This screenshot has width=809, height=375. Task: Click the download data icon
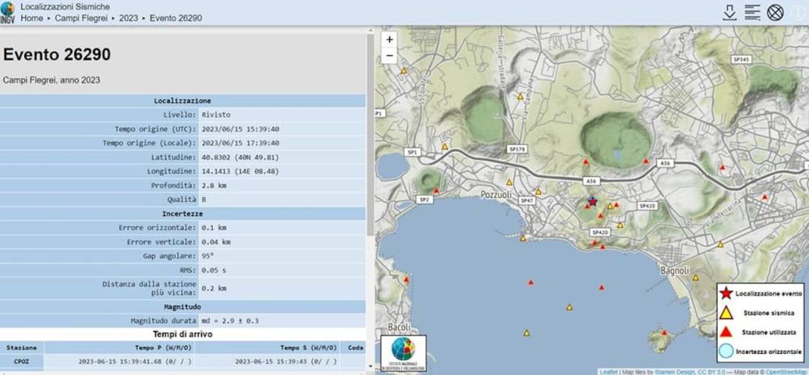pos(730,12)
